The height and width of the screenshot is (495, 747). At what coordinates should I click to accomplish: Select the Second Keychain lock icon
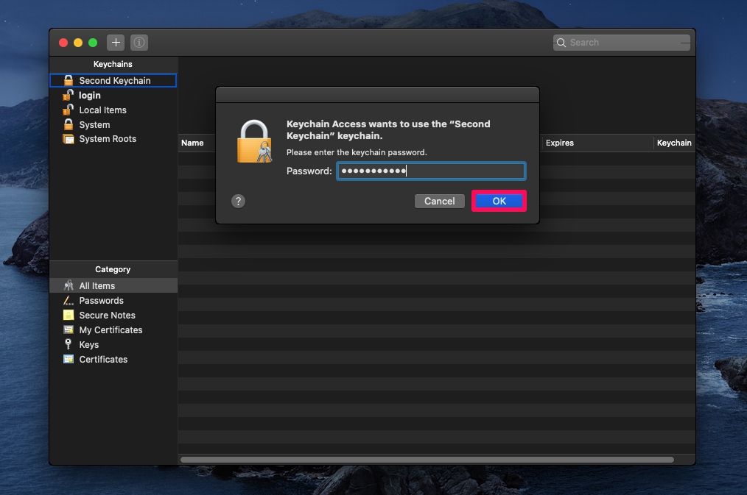69,80
